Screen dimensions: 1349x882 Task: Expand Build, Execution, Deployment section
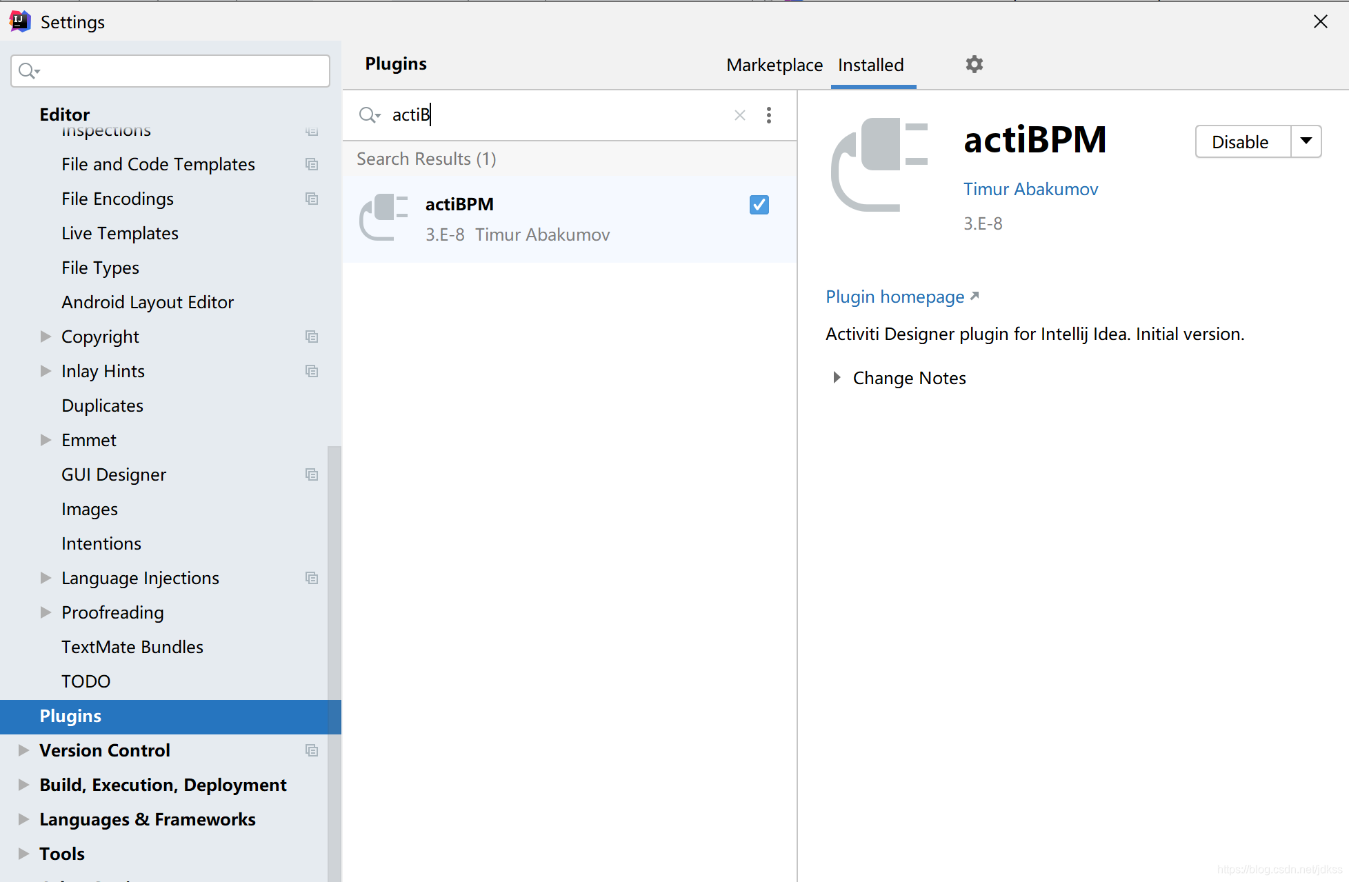coord(23,785)
